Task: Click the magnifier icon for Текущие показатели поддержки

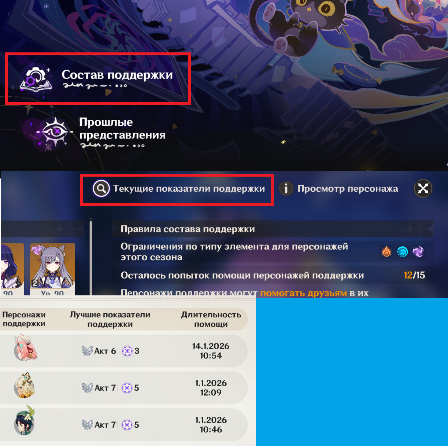Action: [x=101, y=189]
